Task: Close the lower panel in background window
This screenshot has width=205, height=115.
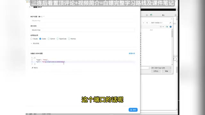Action: point(176,59)
